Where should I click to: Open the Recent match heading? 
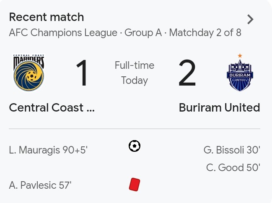point(47,17)
